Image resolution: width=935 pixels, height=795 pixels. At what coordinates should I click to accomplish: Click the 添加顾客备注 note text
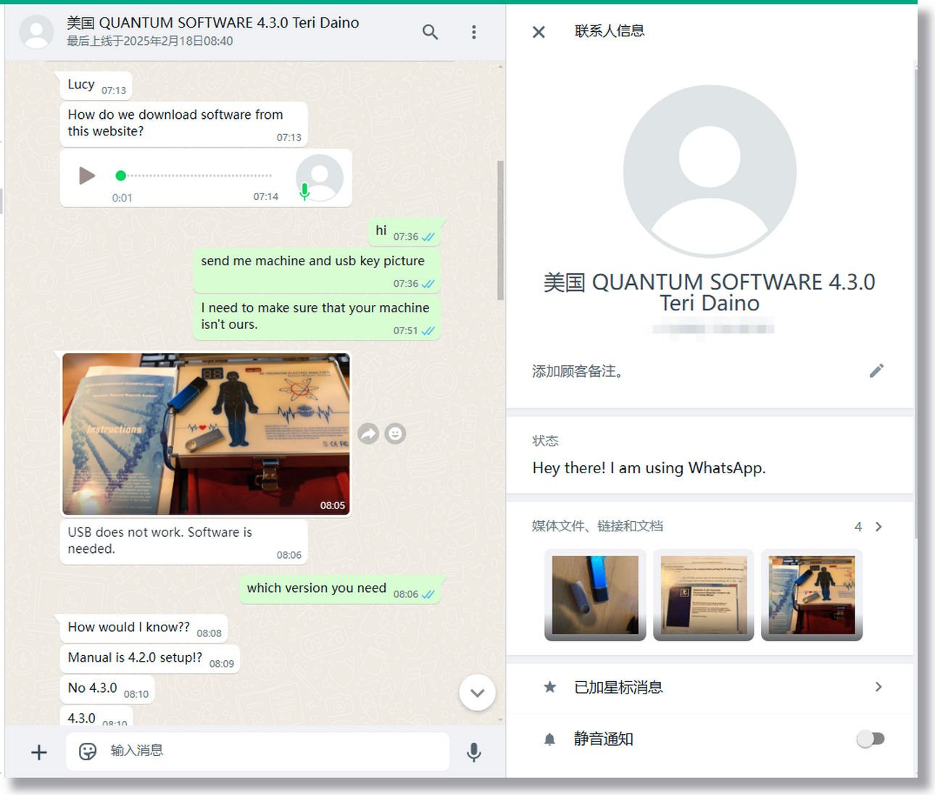[578, 372]
